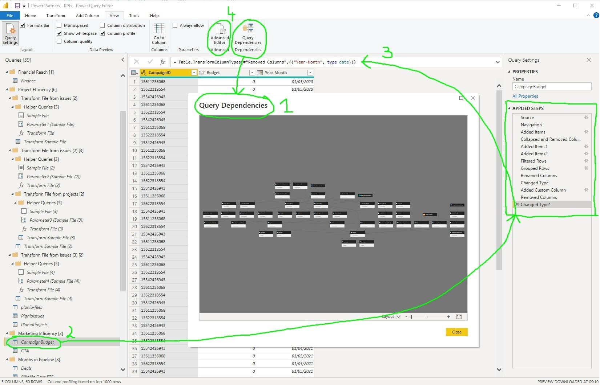This screenshot has height=385, width=600.
Task: Switch to the Transform ribbon tab
Action: [x=55, y=16]
